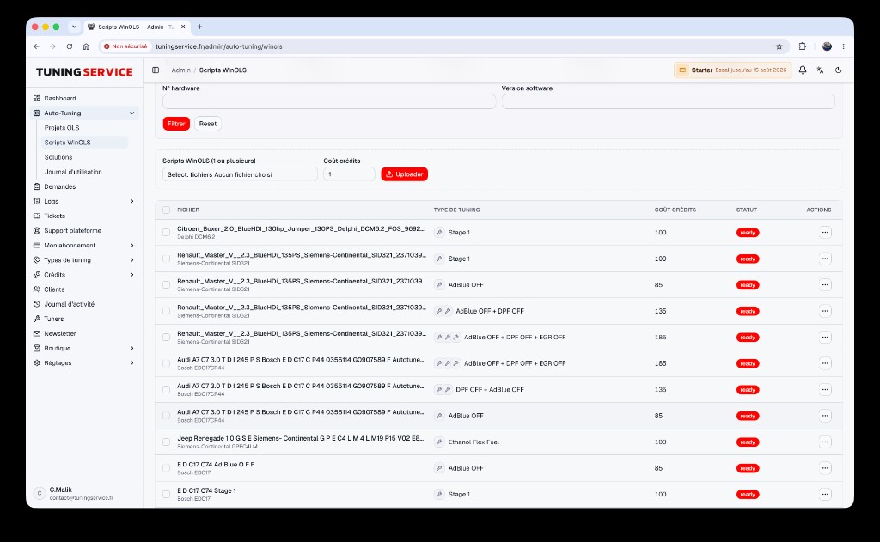Viewport: 880px width, 542px height.
Task: Click the Non sécurisé site warning
Action: 125,46
